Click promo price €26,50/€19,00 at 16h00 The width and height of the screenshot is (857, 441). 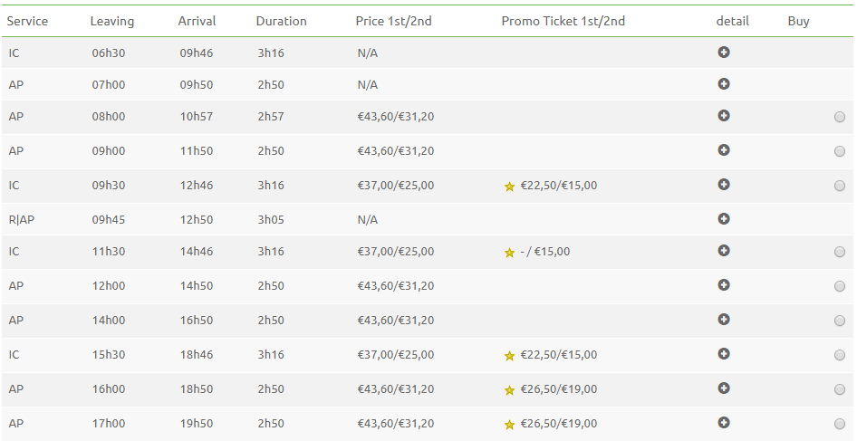[559, 389]
